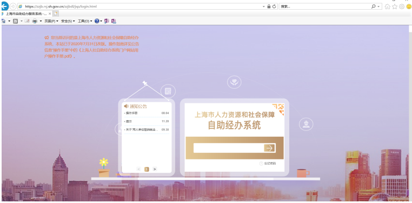Open the 安全(S) menu
Screen dimensions: 412x203
click(68, 21)
